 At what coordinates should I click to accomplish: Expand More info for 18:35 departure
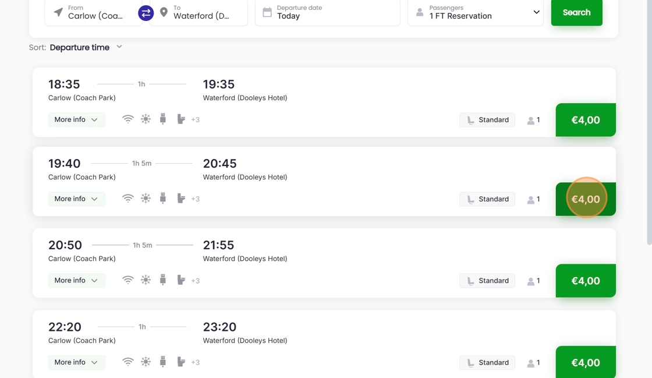[x=76, y=119]
